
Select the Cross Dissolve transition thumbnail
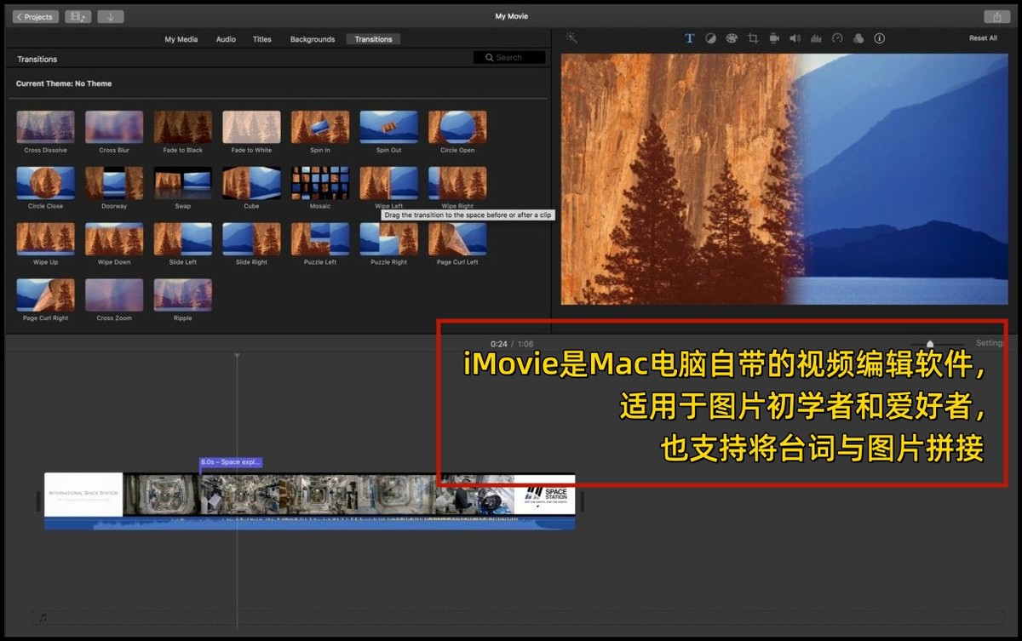[x=45, y=127]
